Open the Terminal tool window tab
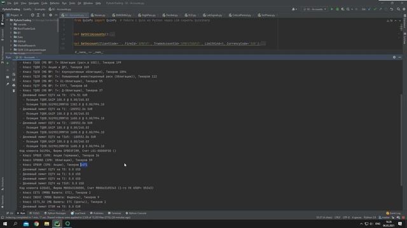407x228 pixels. [x=114, y=213]
